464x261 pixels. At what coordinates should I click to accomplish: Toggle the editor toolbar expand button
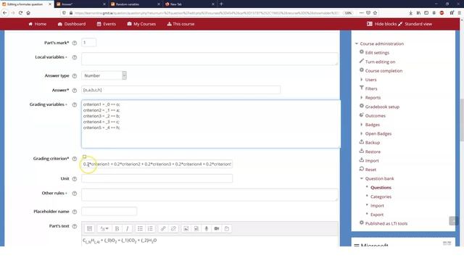click(89, 229)
